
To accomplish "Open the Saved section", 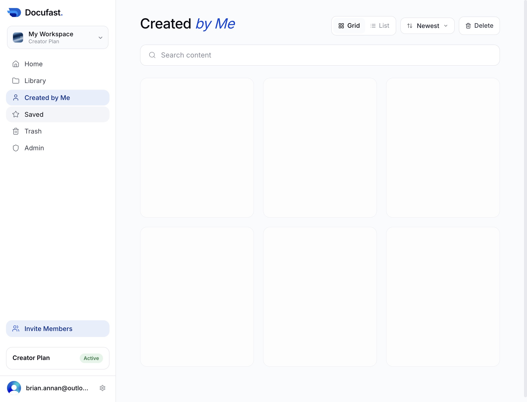I will pyautogui.click(x=58, y=114).
